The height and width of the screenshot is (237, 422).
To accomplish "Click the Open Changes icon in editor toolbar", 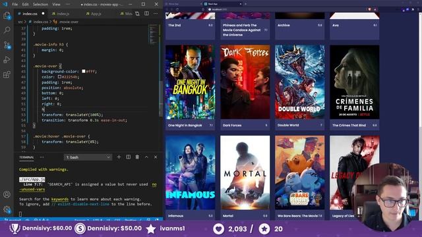I will tap(138, 13).
